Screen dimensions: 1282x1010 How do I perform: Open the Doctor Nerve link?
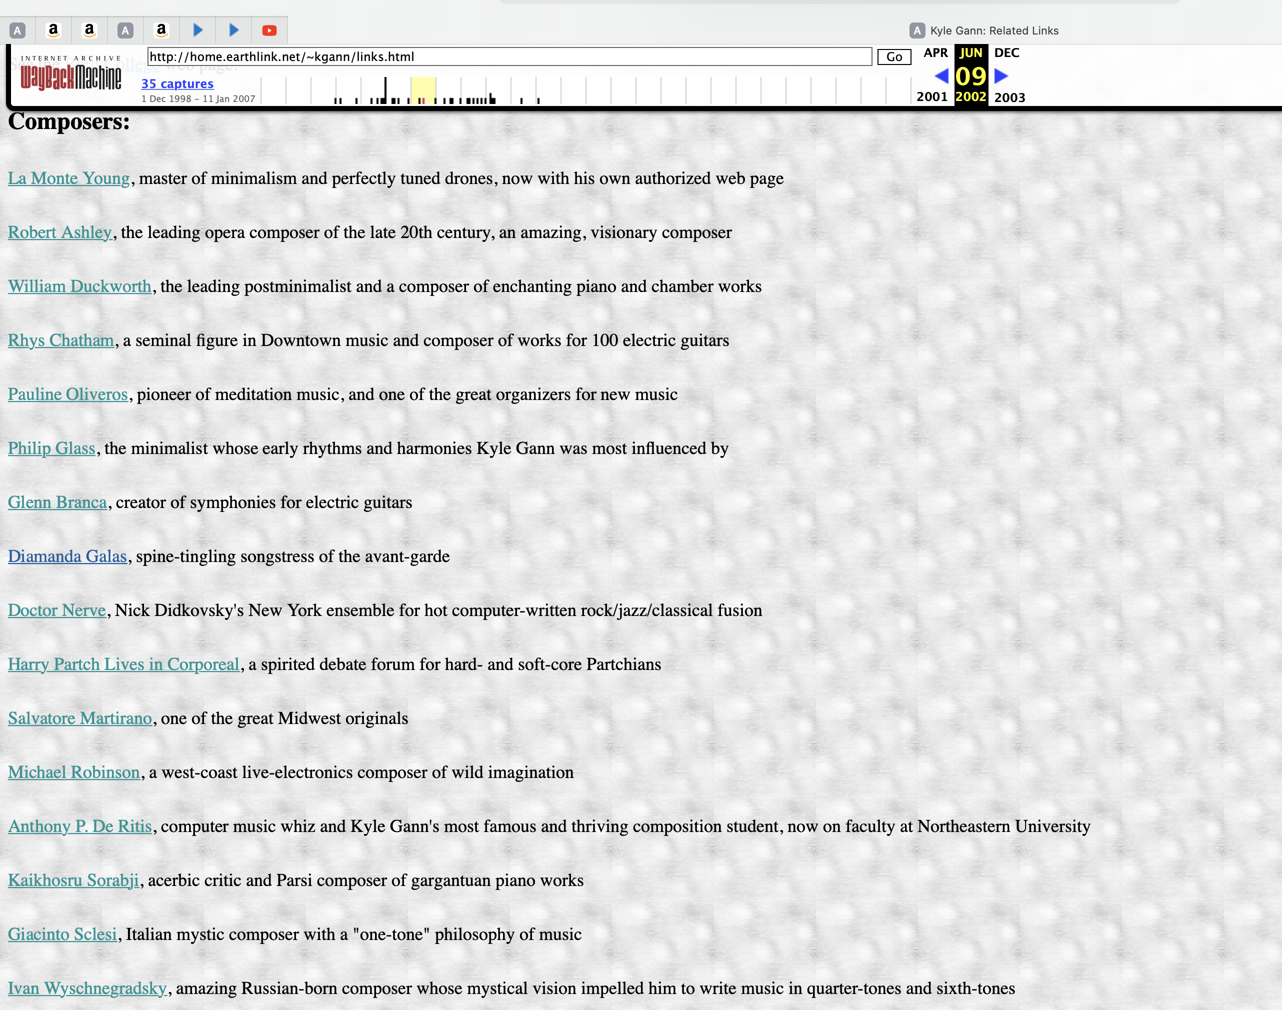tap(57, 610)
